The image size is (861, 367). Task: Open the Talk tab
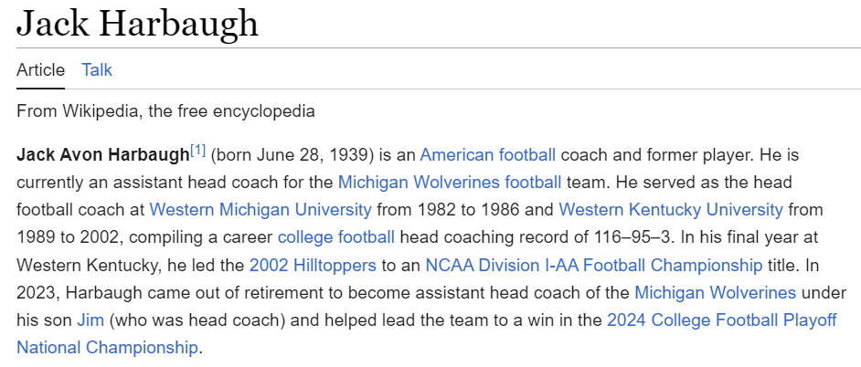97,70
